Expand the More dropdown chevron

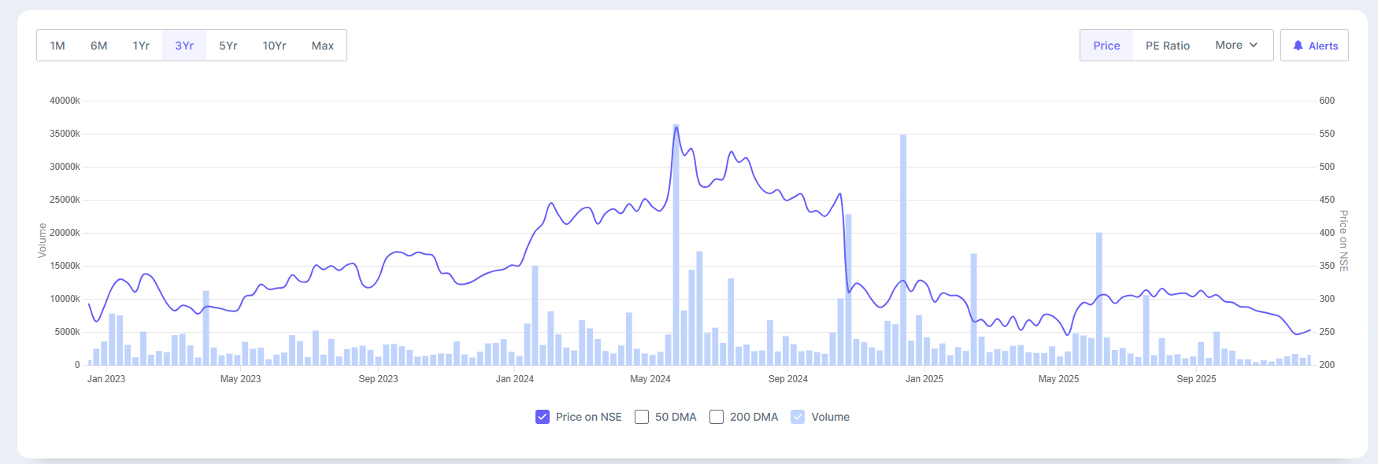coord(1254,45)
